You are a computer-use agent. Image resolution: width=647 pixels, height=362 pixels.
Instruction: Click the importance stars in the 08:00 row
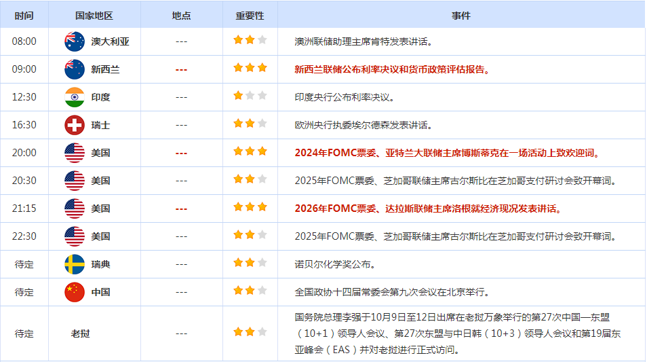(x=250, y=40)
